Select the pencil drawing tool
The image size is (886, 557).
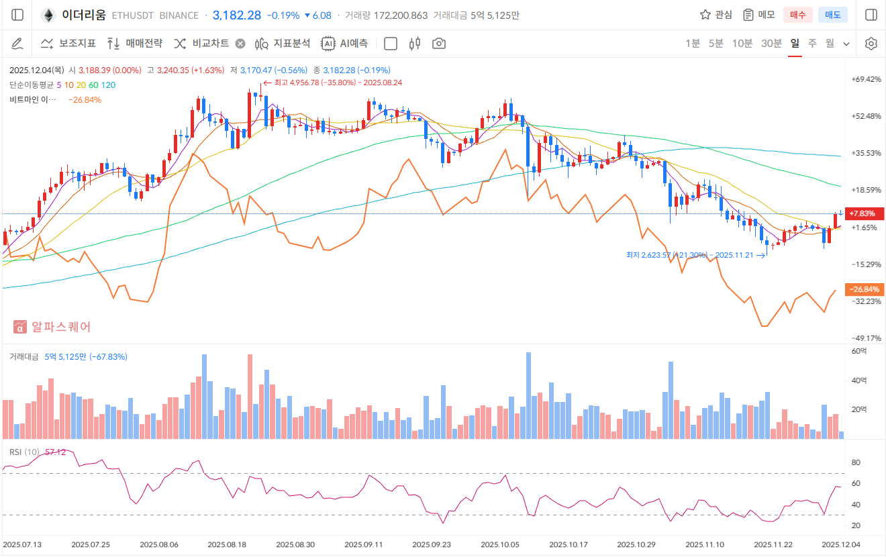(18, 44)
